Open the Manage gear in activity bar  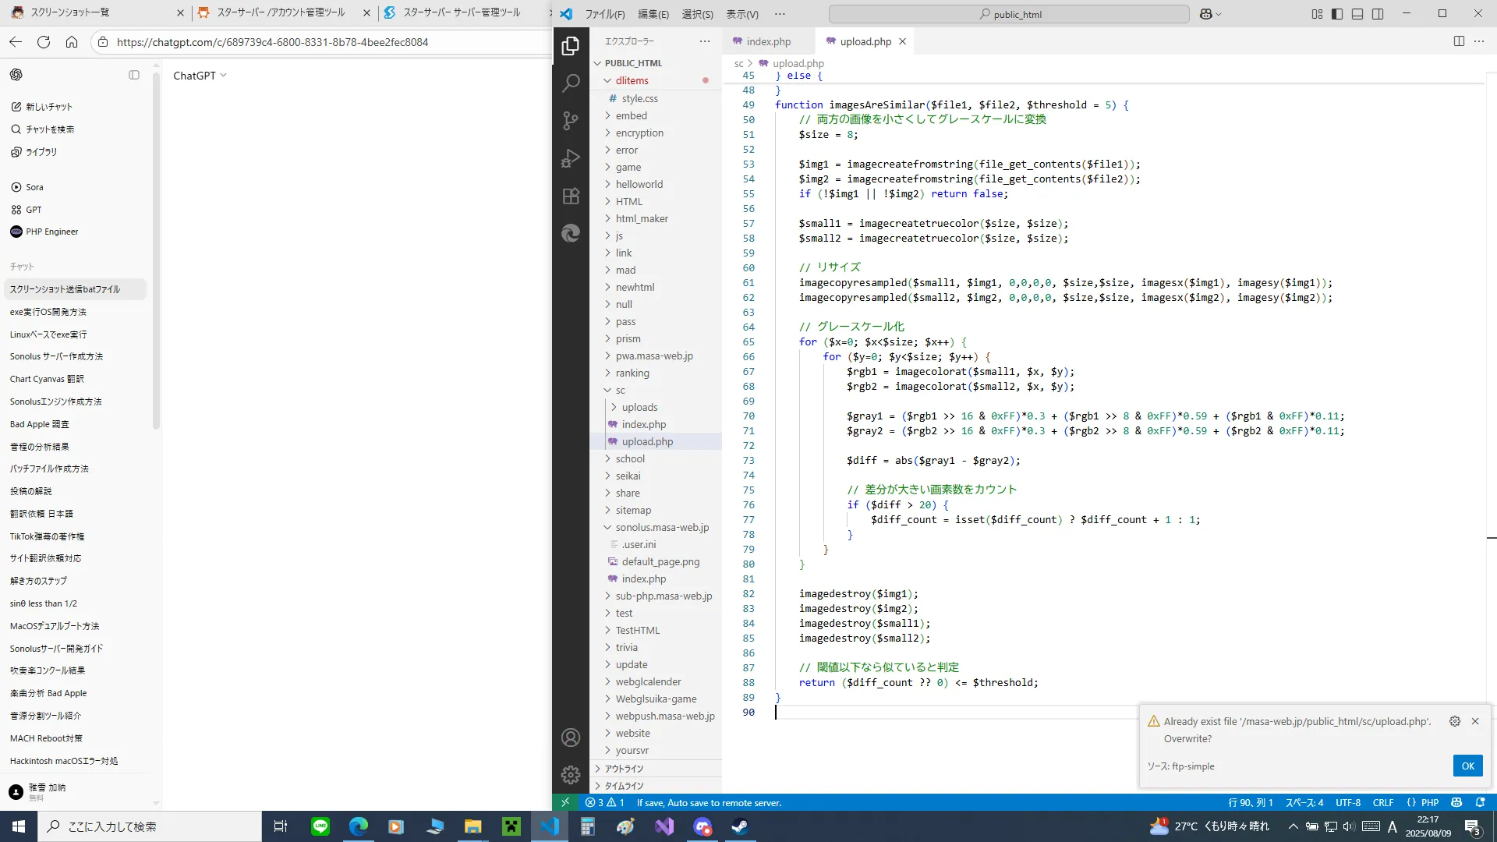click(x=571, y=774)
